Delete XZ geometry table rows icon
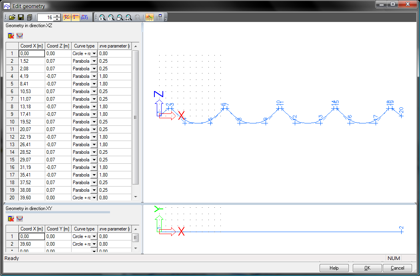Viewport: 420px width, 276px height. [11, 36]
